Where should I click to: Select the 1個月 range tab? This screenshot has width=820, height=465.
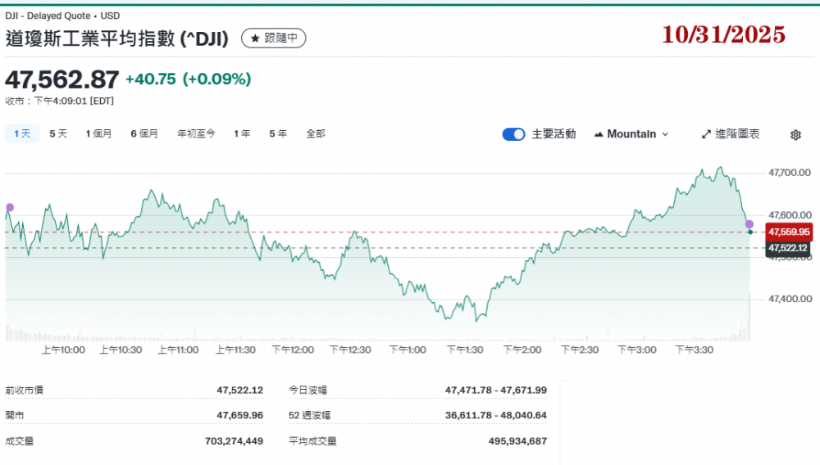[98, 133]
